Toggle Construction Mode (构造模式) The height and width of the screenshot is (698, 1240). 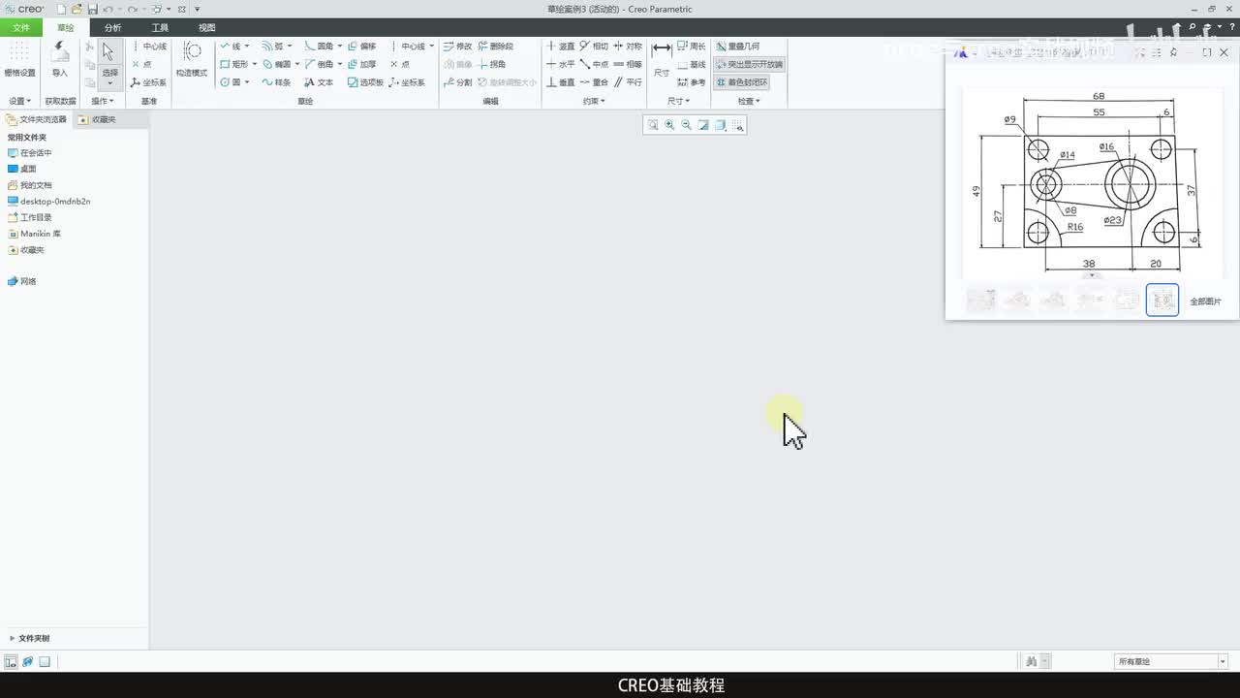192,58
